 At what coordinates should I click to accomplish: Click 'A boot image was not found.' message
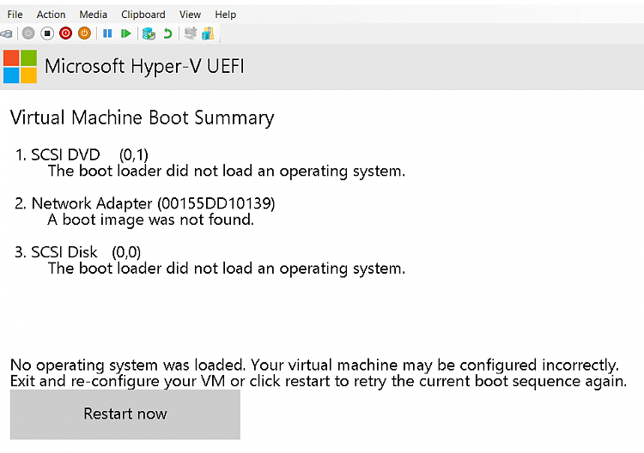coord(151,220)
